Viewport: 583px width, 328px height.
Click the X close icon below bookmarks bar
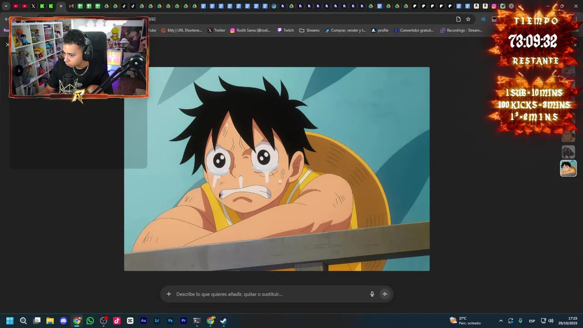pos(7,45)
